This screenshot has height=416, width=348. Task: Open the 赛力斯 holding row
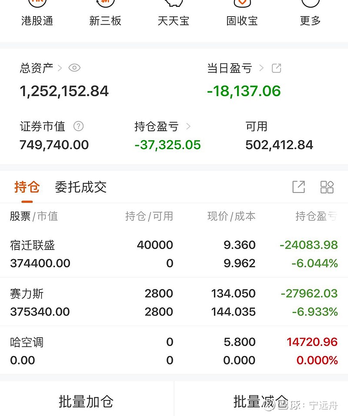(x=174, y=303)
